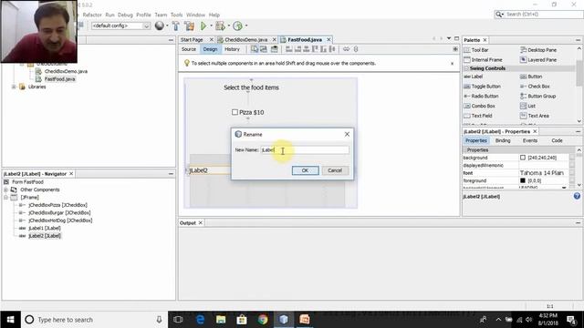The height and width of the screenshot is (328, 584).
Task: Collapse the Properties section header
Action: (464, 149)
